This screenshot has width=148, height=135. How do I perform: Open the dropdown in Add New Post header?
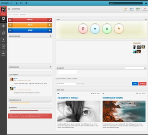pos(135,68)
